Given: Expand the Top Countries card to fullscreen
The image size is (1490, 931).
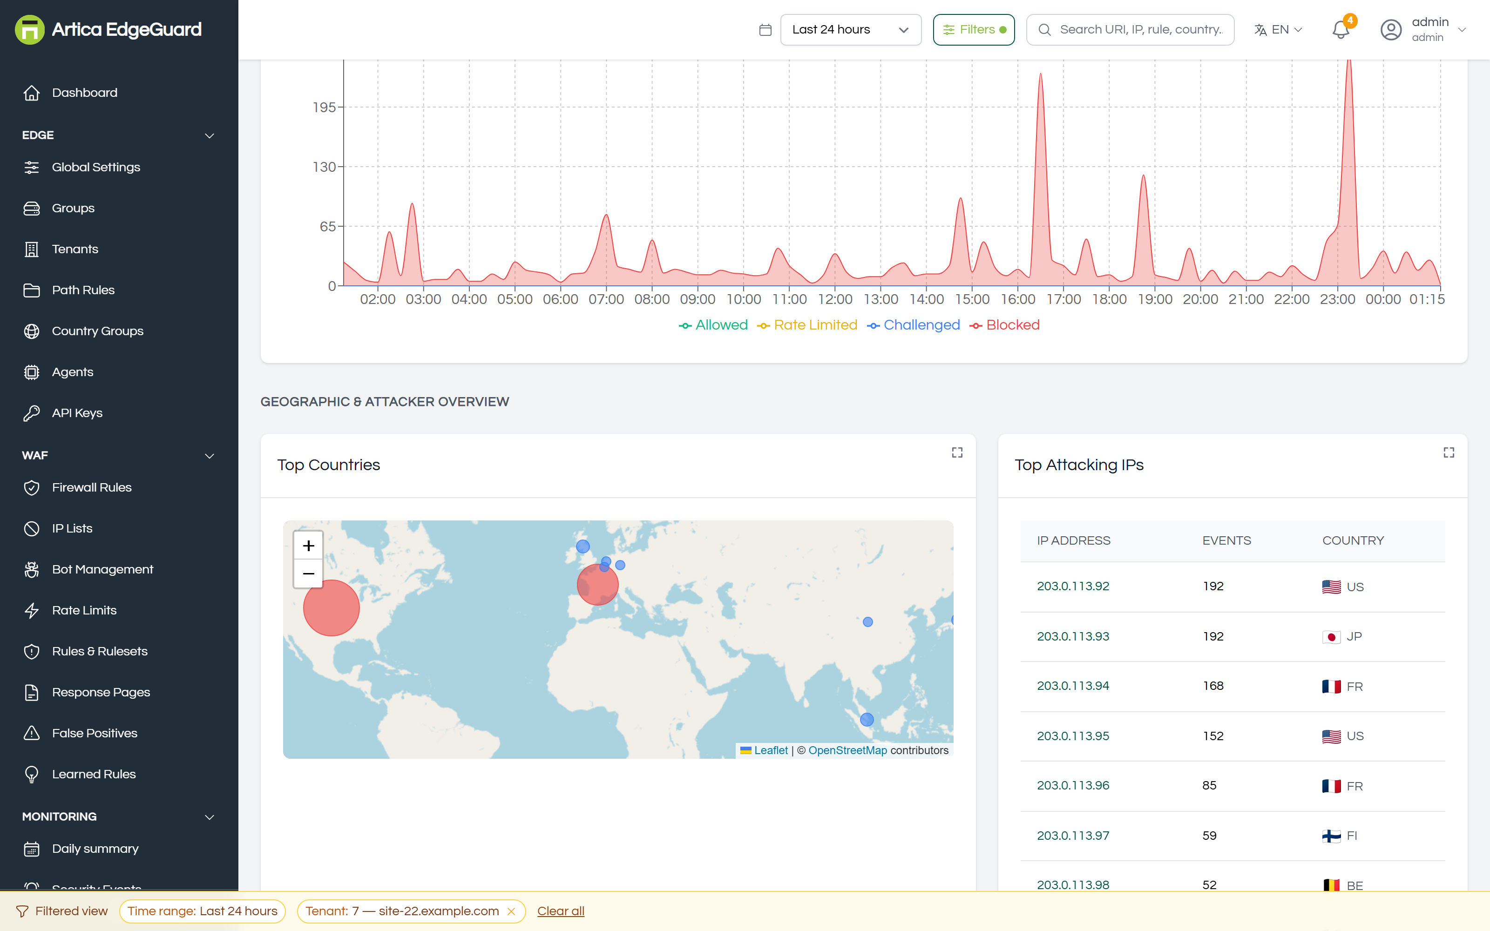Looking at the screenshot, I should coord(957,452).
